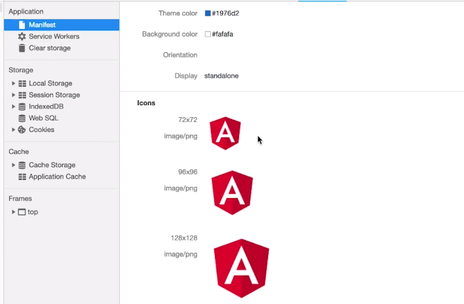Click the Orientation field label
Viewport: 464px width, 304px height.
[181, 55]
